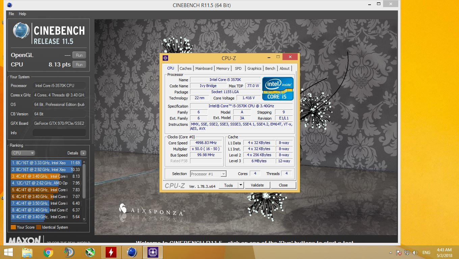459x259 pixels.
Task: Open the CPU ranking type dropdown
Action: 23,153
